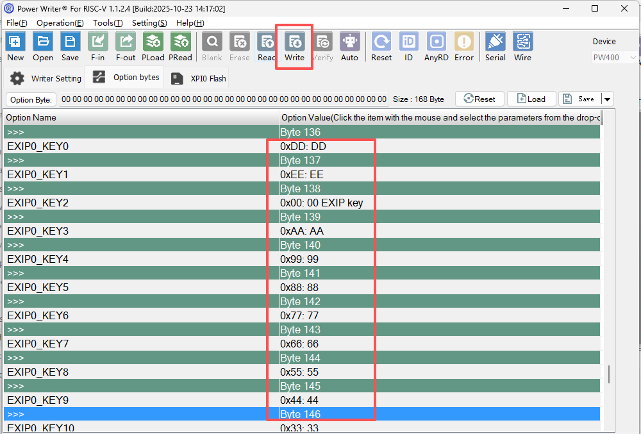Click the New project icon

15,42
